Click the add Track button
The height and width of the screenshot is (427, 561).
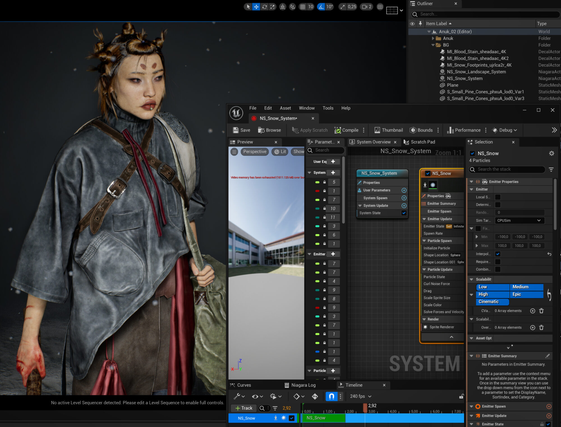(243, 408)
